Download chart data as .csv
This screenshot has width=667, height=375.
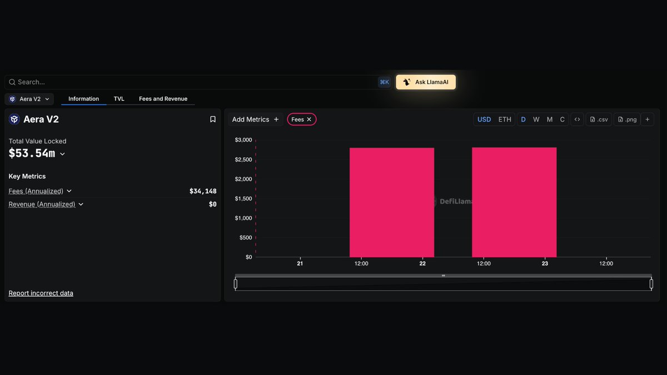click(x=599, y=119)
